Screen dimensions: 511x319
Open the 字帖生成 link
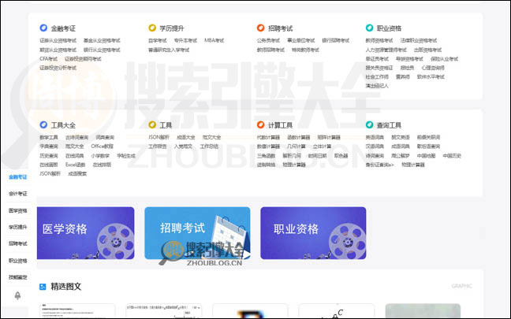pyautogui.click(x=126, y=156)
